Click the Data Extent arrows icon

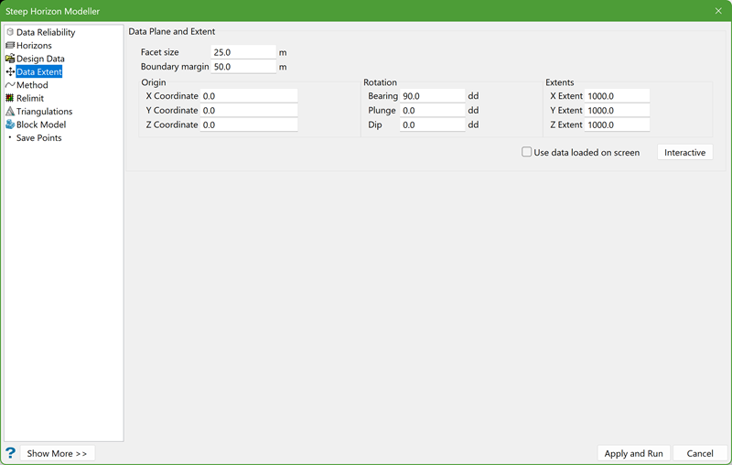pos(10,72)
